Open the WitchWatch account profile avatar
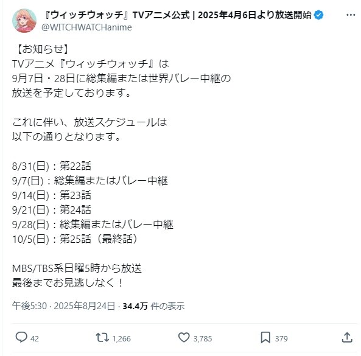 coord(24,21)
